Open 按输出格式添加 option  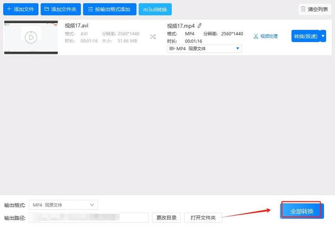(110, 9)
